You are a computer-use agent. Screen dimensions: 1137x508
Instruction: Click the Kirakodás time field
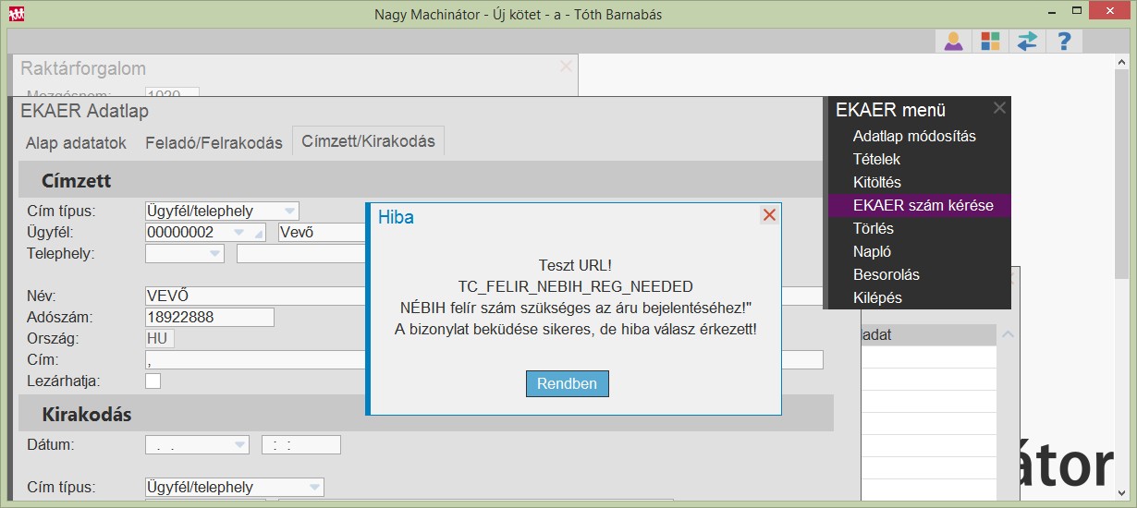point(301,445)
